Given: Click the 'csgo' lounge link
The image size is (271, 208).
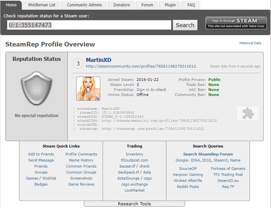Looking at the screenshot, I should [x=148, y=178].
